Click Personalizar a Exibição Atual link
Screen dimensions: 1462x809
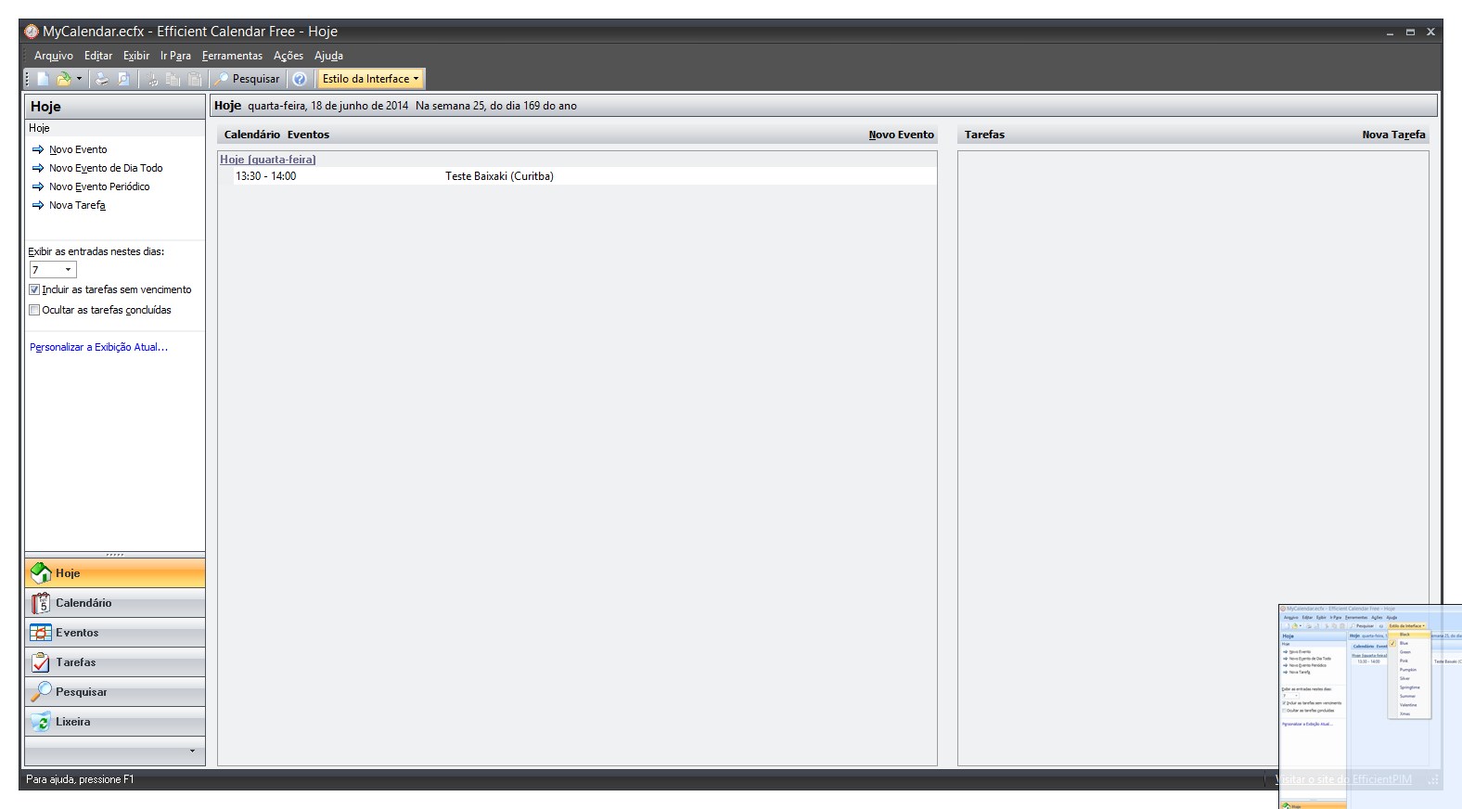(98, 347)
